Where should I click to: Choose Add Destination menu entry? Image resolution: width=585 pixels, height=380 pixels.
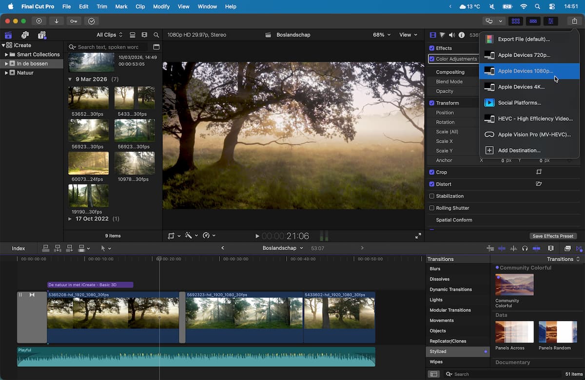point(529,151)
